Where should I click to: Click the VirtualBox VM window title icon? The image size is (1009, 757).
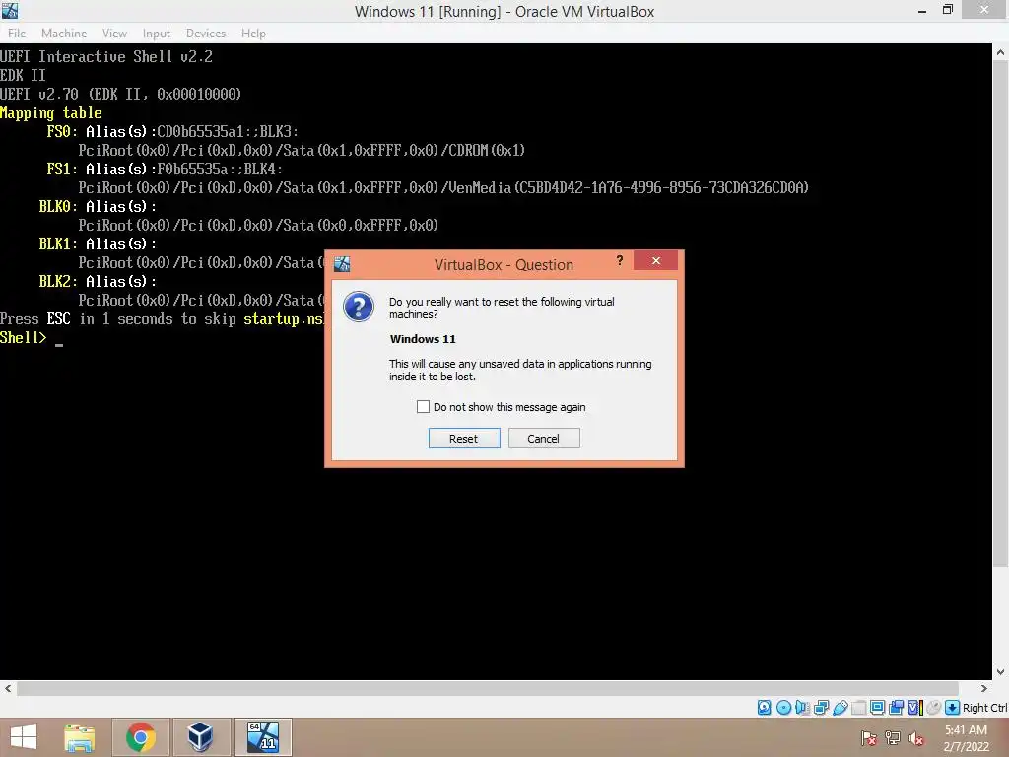[10, 10]
